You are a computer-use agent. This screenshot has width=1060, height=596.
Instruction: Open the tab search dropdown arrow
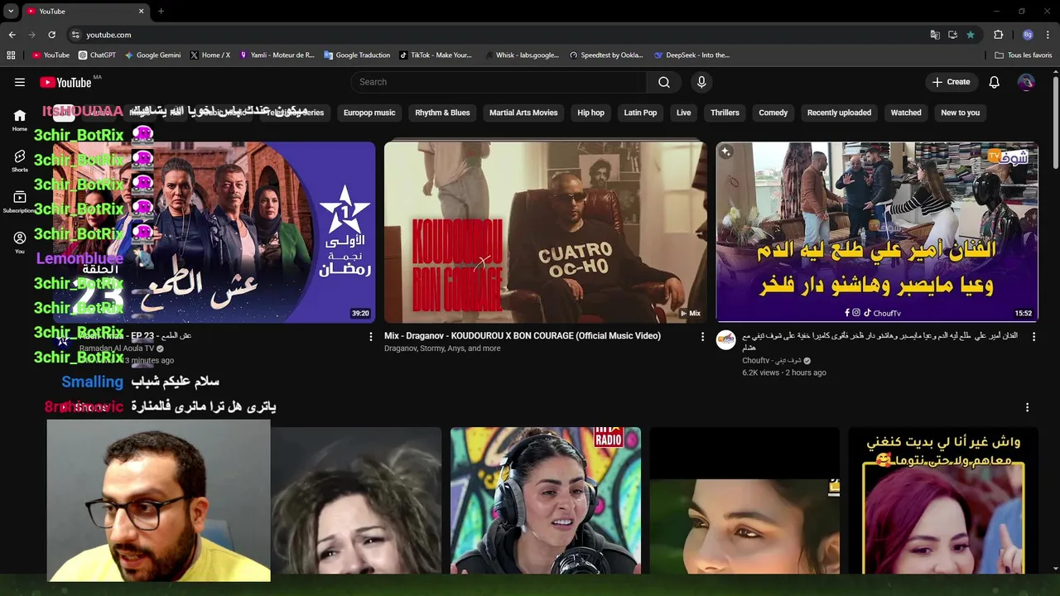click(11, 11)
